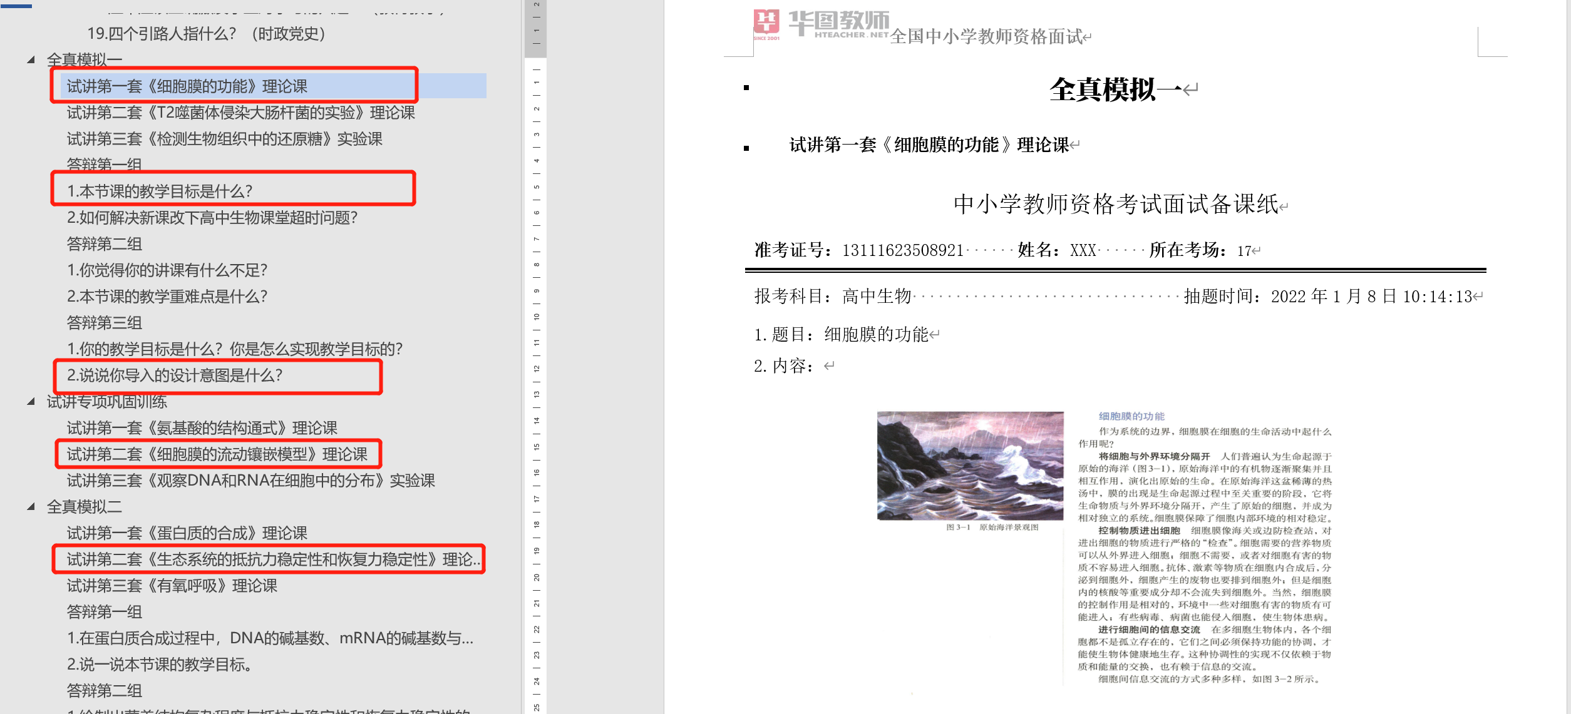This screenshot has height=714, width=1571.
Task: Collapse the 试讲专项巩固训练 section
Action: tap(31, 402)
